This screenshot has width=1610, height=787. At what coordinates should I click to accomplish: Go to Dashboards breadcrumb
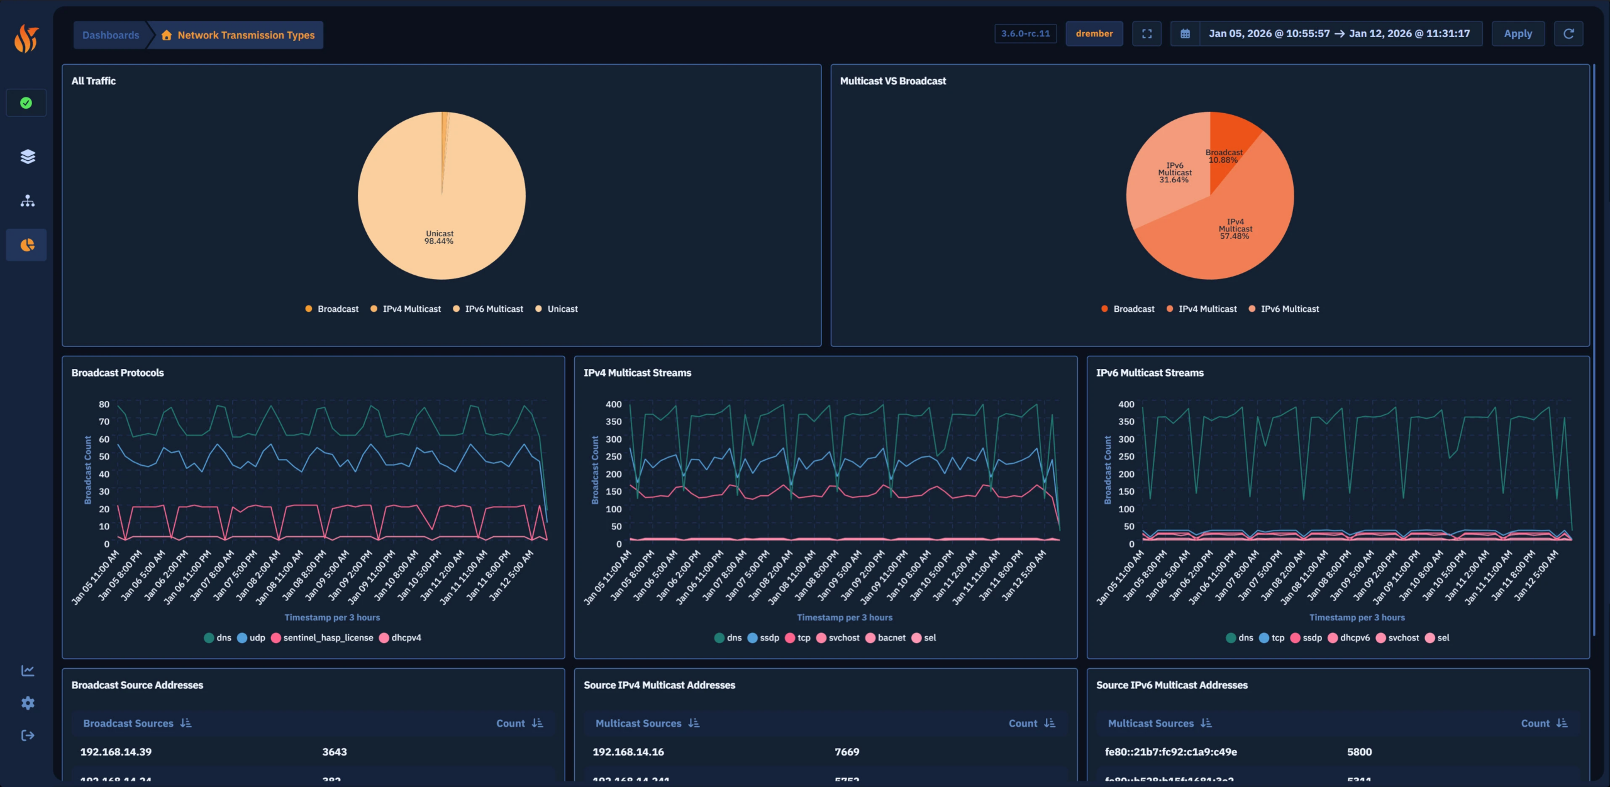pos(111,35)
